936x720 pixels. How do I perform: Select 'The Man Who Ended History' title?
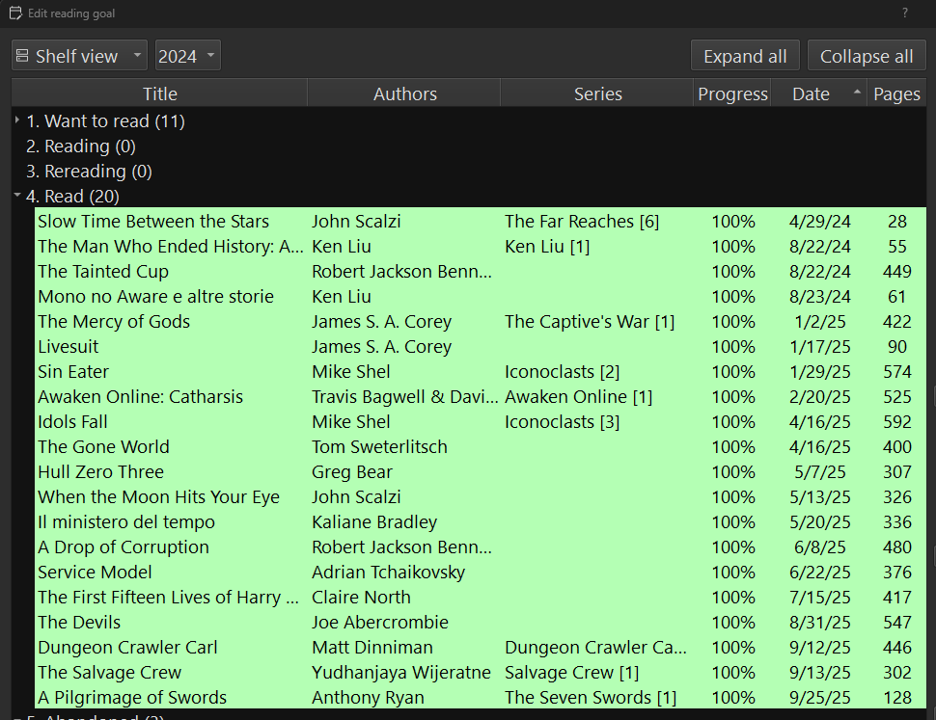coord(171,246)
